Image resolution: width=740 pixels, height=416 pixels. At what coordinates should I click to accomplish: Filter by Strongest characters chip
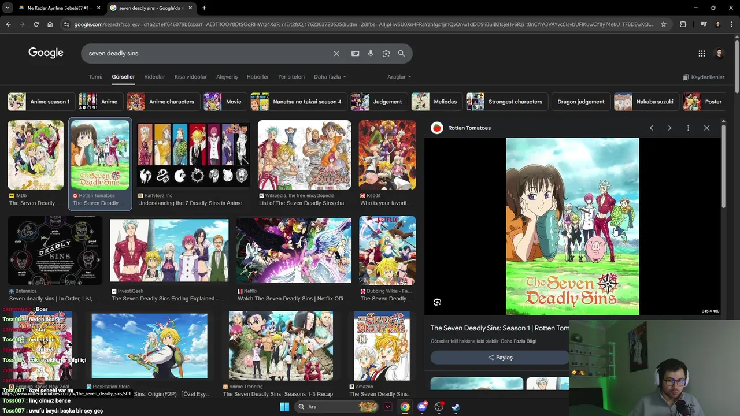point(506,102)
